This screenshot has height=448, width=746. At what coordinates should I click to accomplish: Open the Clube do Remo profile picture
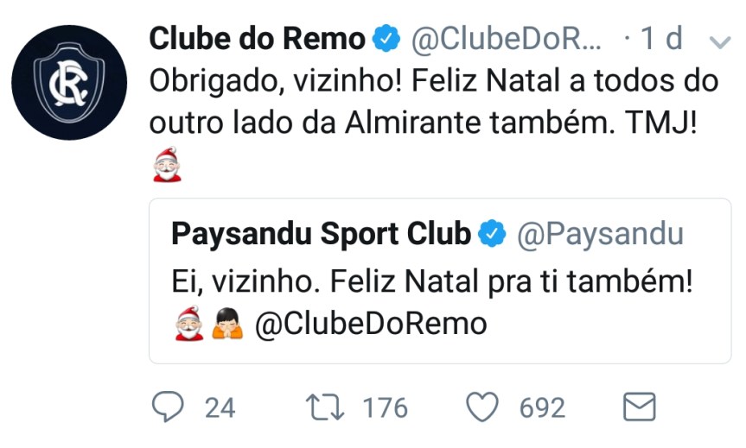click(x=69, y=83)
